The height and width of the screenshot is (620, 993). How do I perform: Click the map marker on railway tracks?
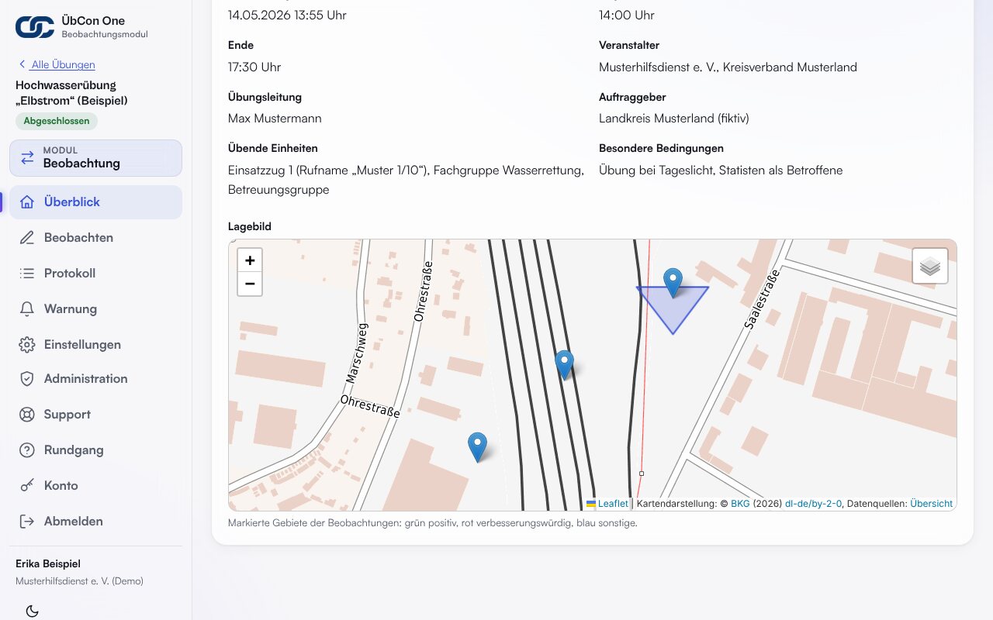564,364
